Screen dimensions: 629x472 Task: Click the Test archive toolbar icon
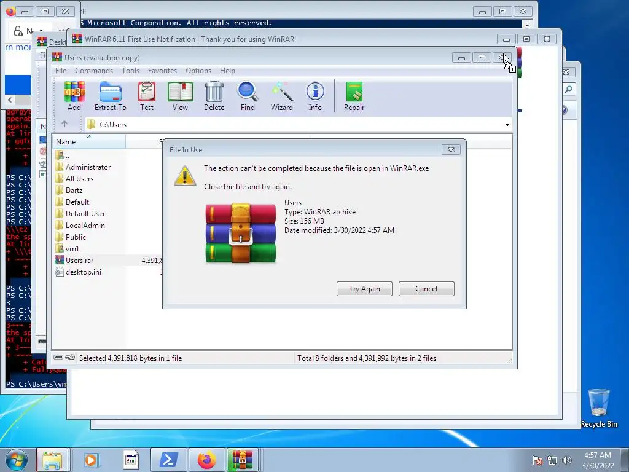(147, 96)
